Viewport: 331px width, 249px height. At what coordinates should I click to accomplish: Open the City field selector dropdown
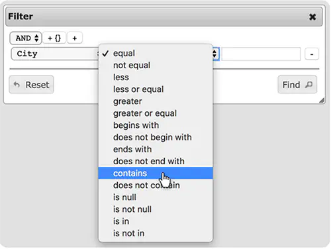55,54
